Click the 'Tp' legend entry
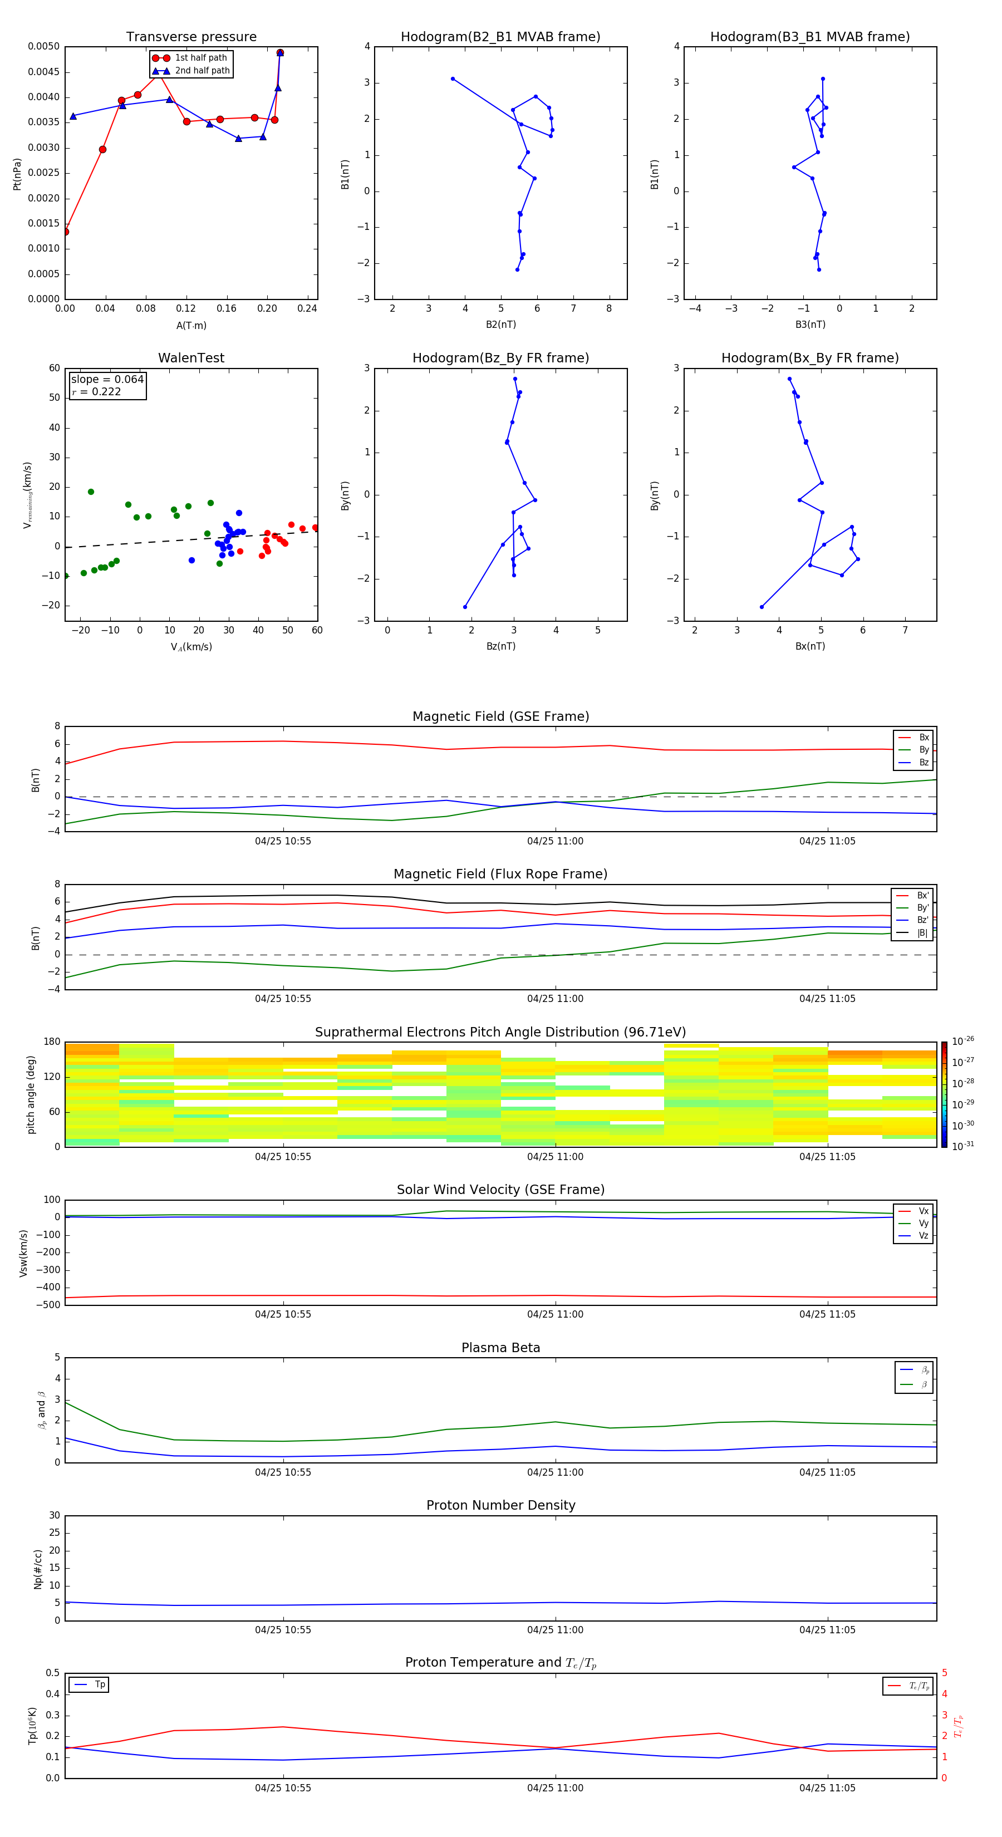 pos(90,1684)
